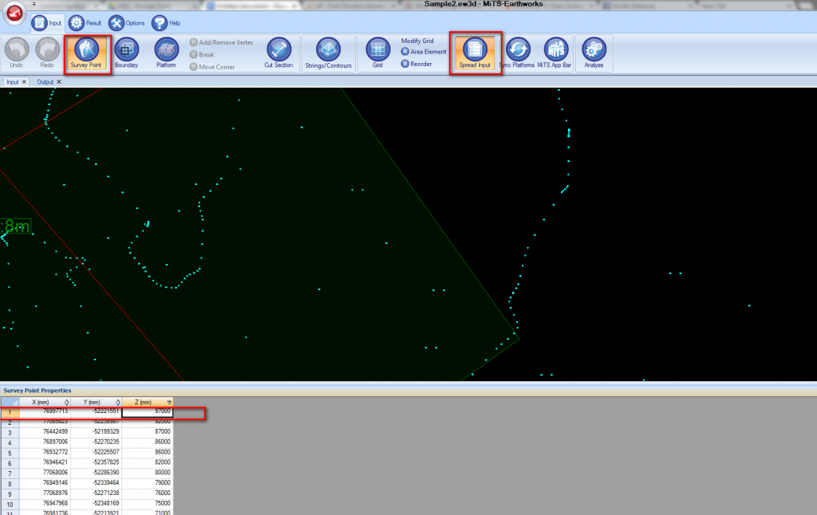Image resolution: width=817 pixels, height=515 pixels.
Task: Open the Cut Section tool
Action: (278, 49)
